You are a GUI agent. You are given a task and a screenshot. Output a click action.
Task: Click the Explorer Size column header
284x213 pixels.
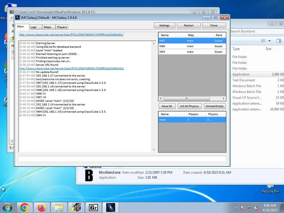point(274,49)
